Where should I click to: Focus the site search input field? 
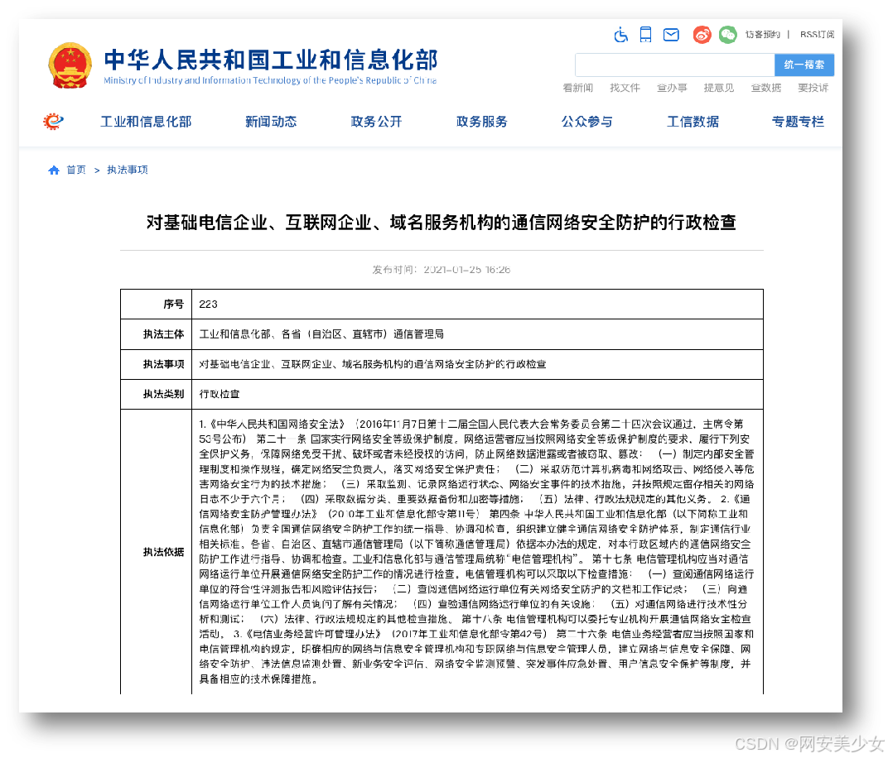click(x=674, y=65)
